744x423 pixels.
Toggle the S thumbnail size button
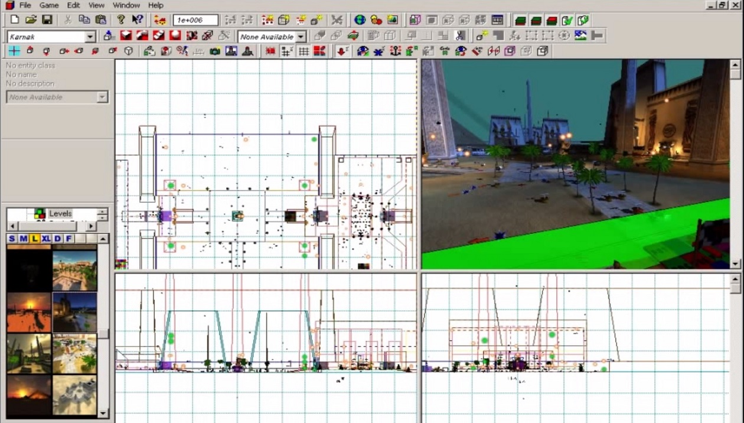(12, 239)
